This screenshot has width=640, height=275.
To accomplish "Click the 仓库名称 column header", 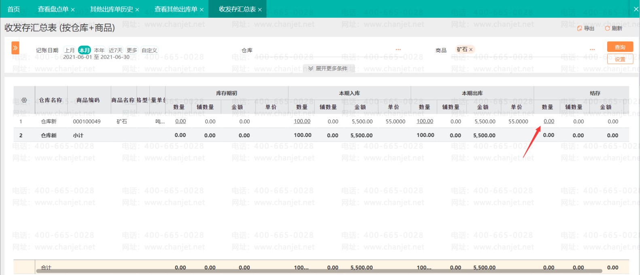I will coord(51,100).
